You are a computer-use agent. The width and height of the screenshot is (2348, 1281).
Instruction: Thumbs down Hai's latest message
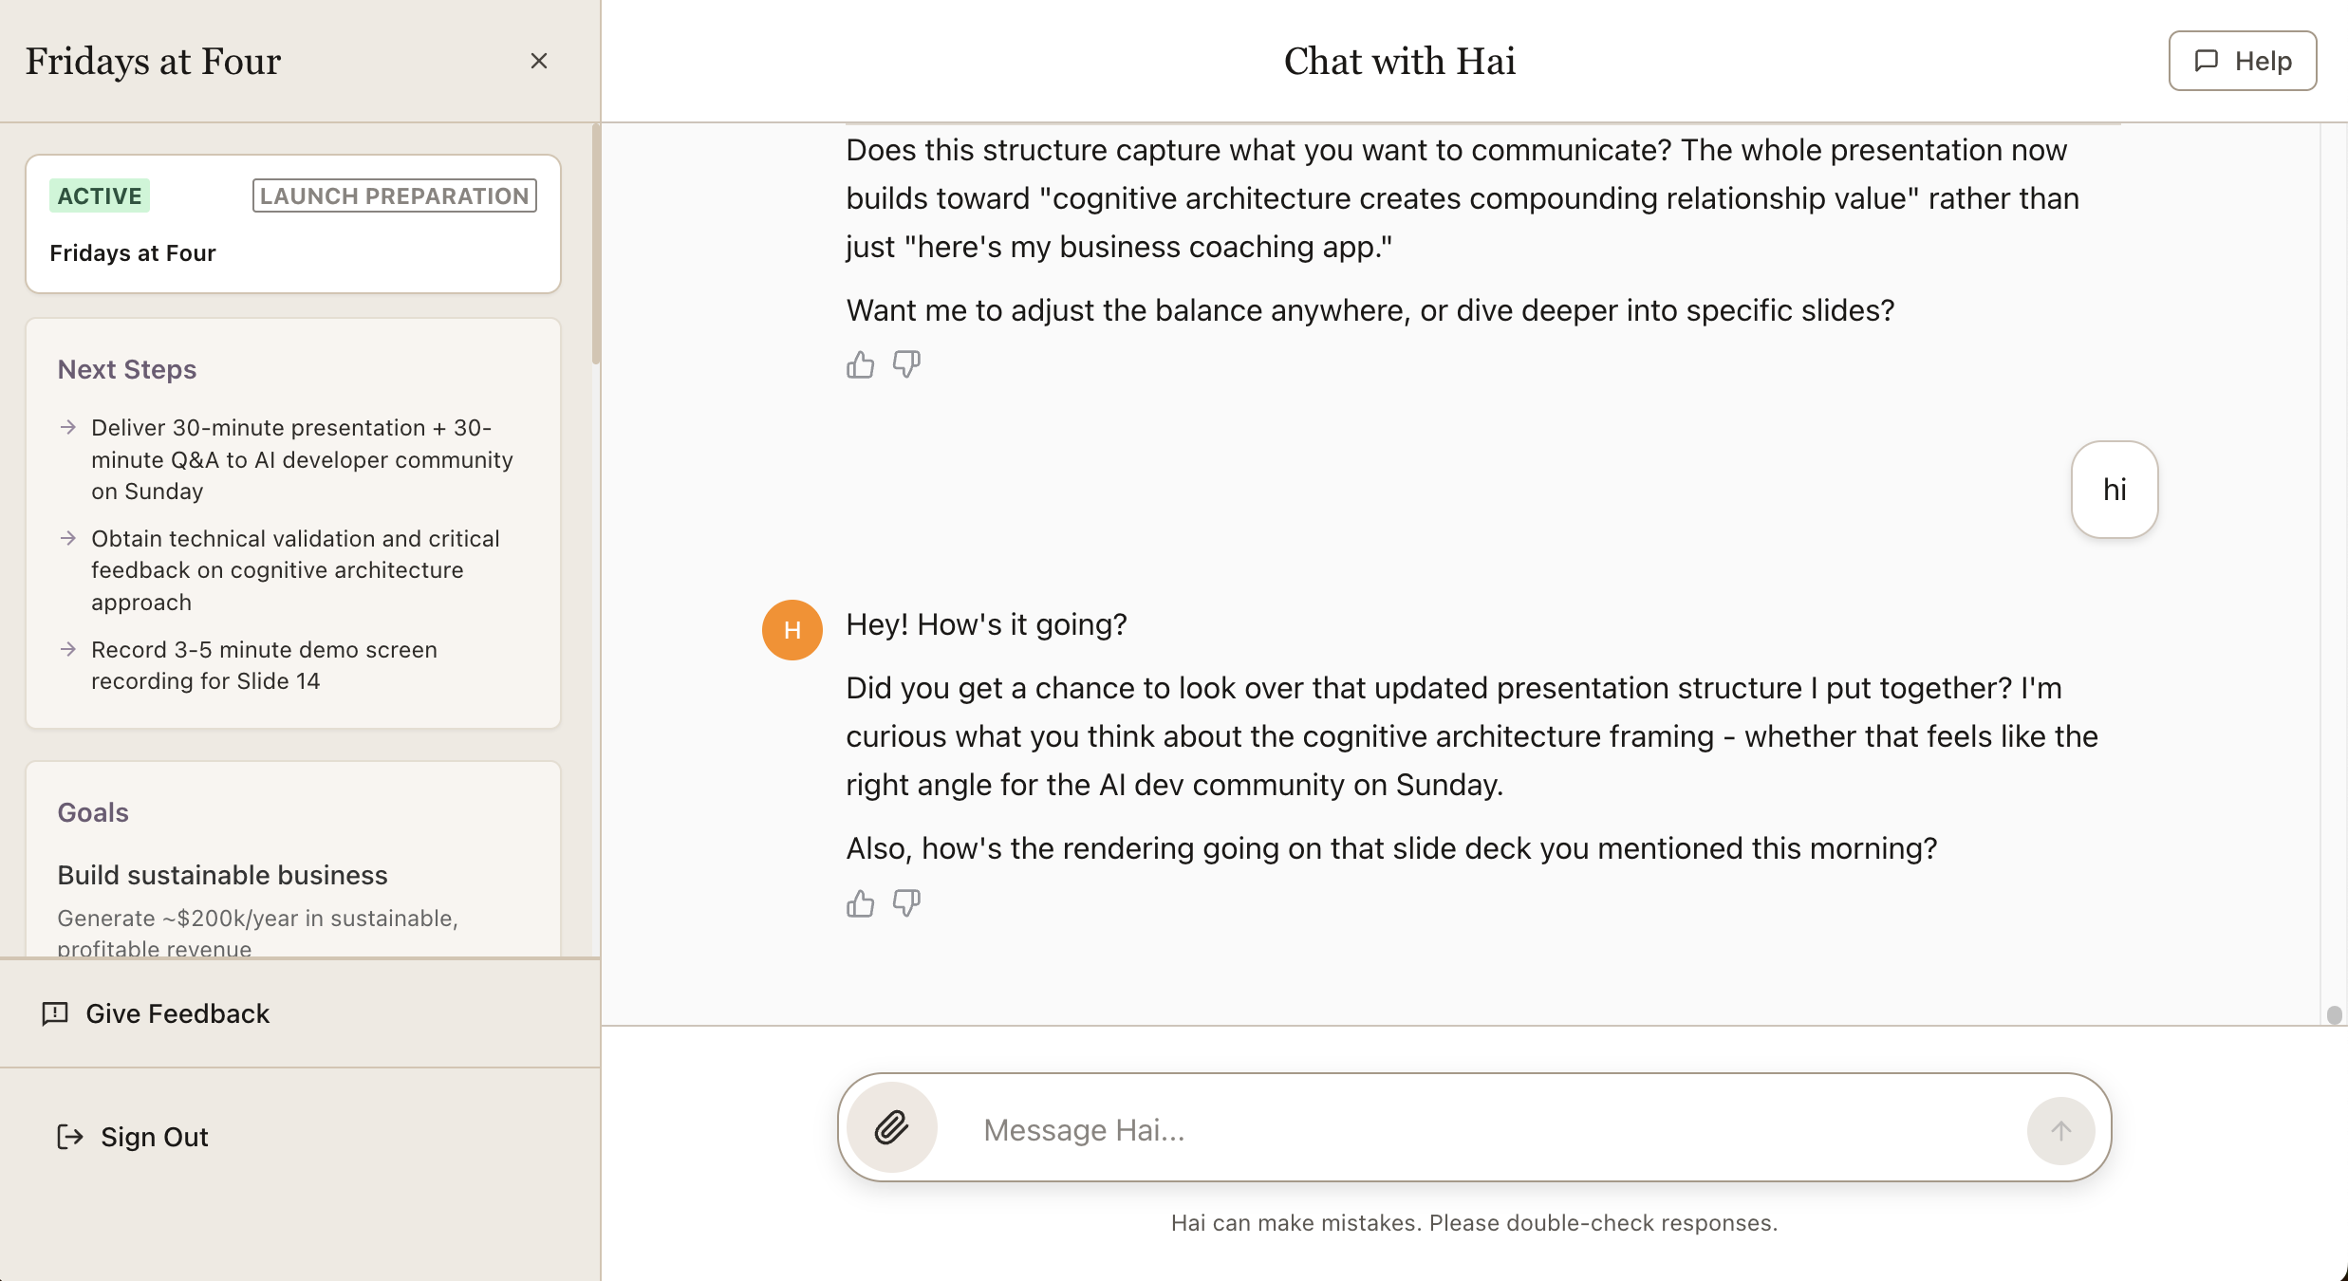905,904
